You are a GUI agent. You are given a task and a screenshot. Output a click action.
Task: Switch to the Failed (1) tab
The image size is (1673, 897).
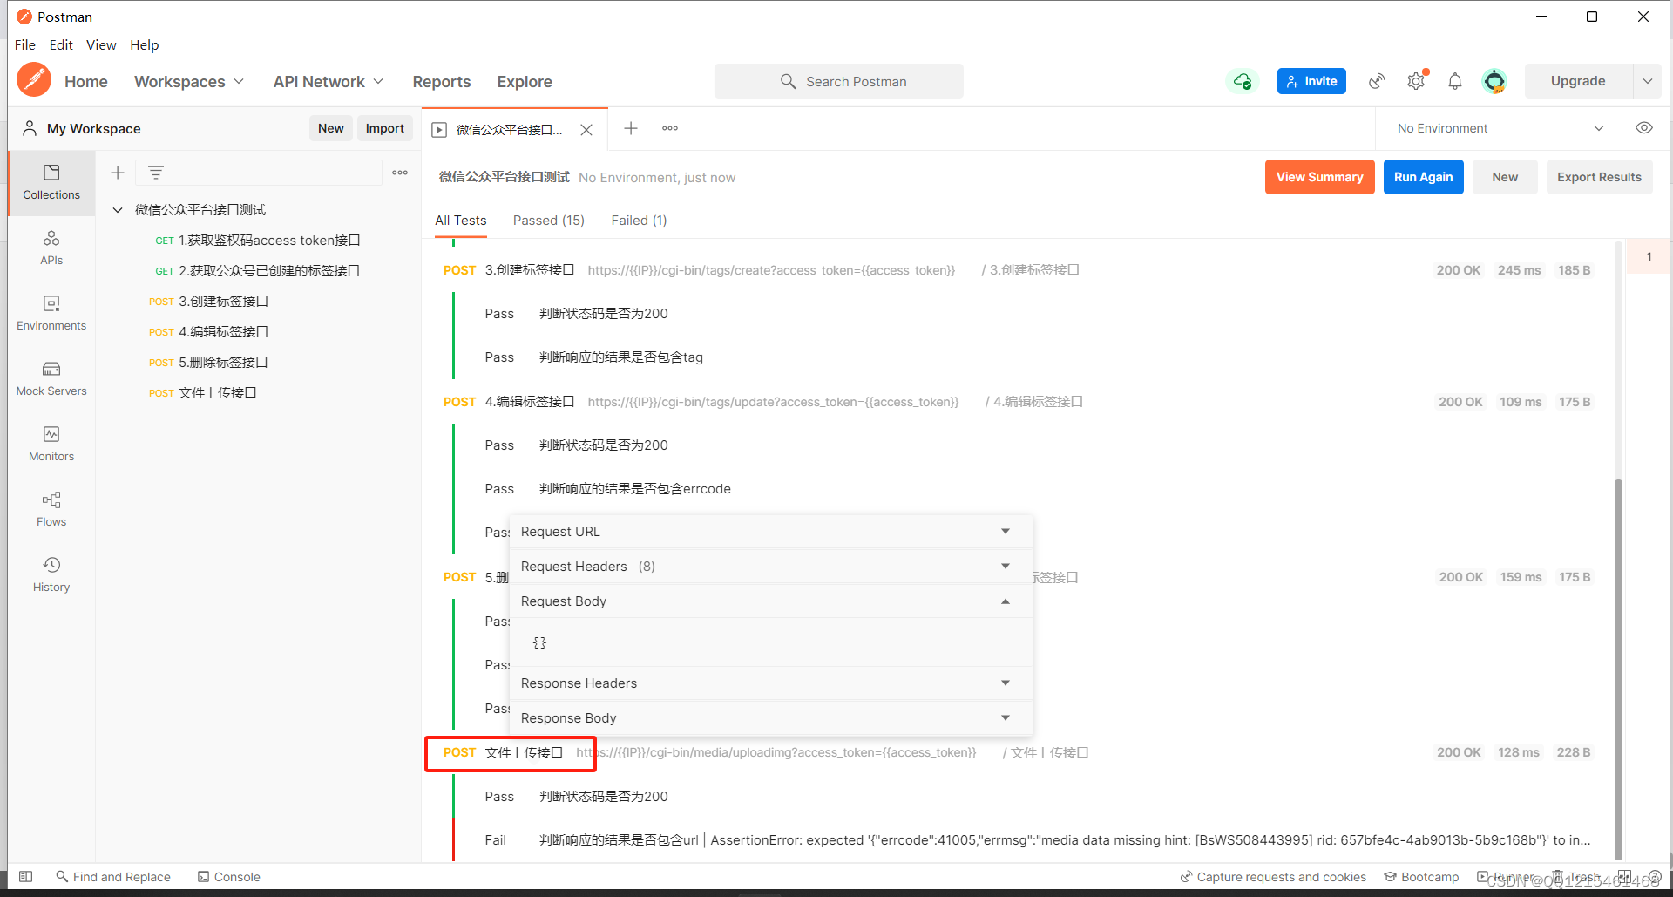point(639,221)
